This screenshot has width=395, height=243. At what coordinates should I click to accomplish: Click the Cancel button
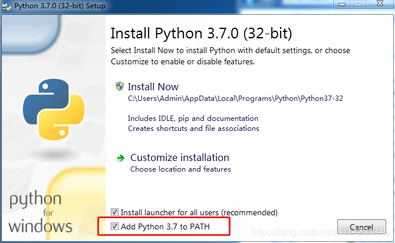[361, 228]
